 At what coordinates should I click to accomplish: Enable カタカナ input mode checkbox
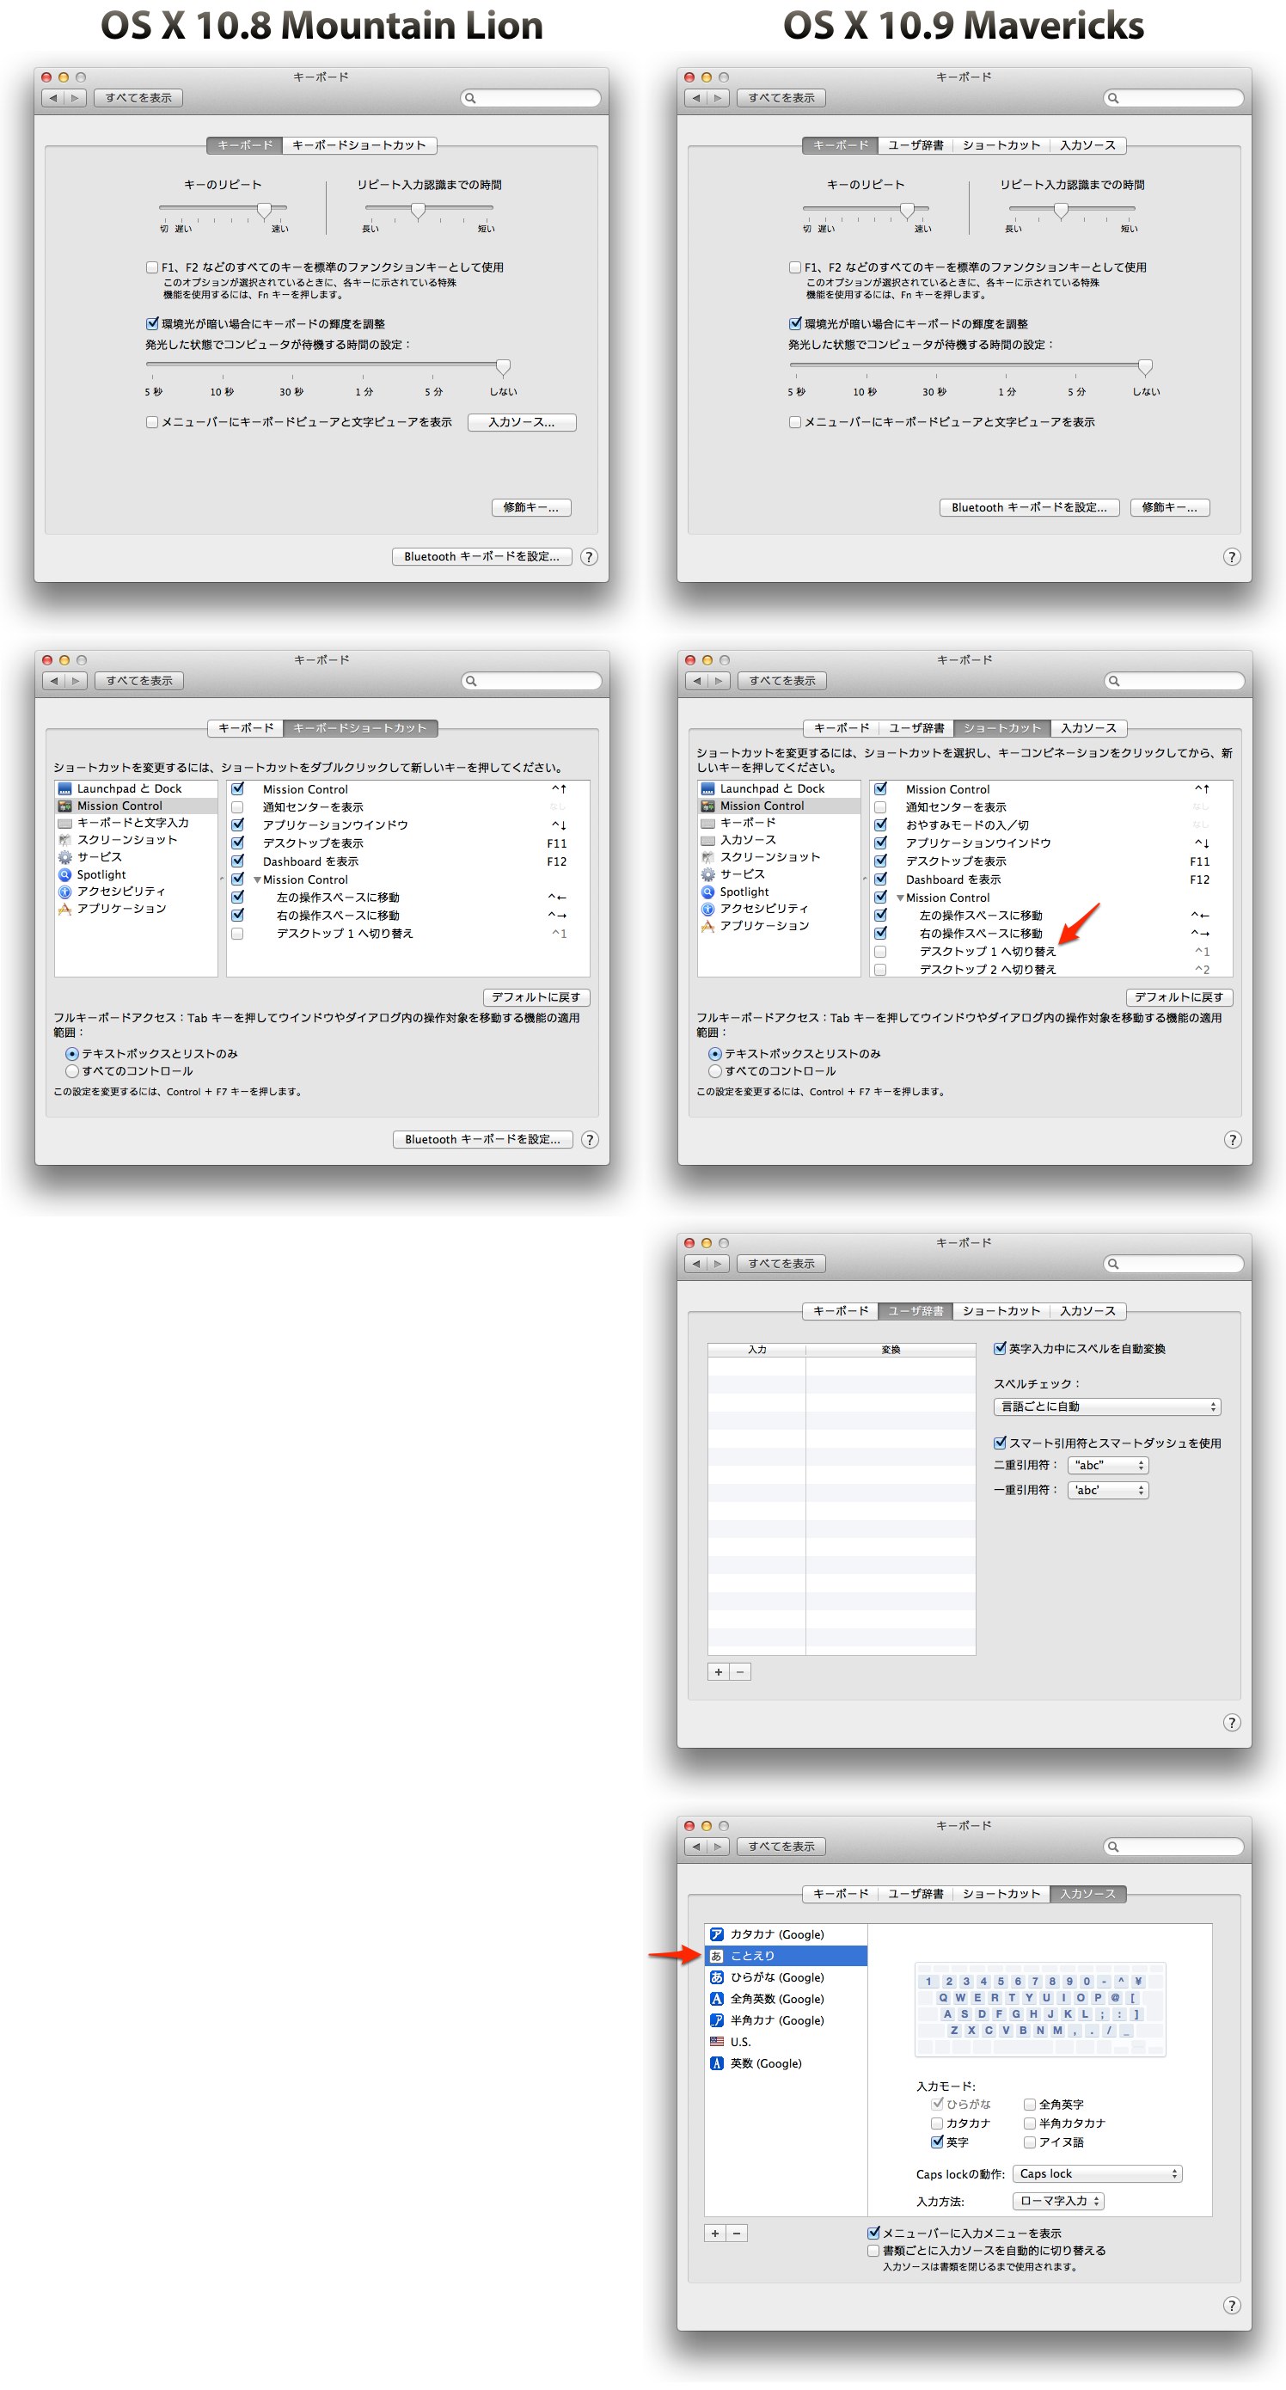click(x=937, y=2123)
